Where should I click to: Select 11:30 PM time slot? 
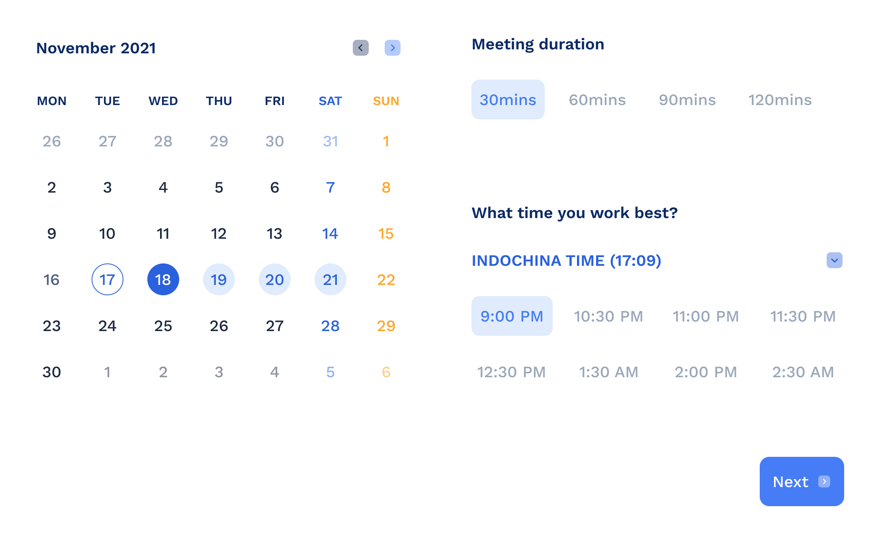point(803,315)
